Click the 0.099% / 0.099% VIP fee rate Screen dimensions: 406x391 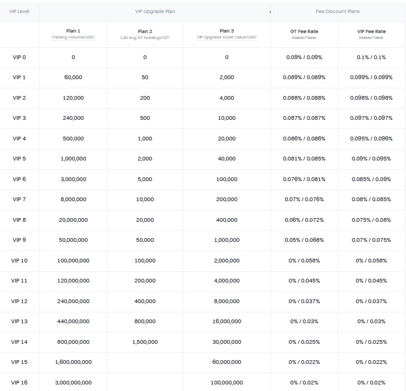pyautogui.click(x=371, y=77)
